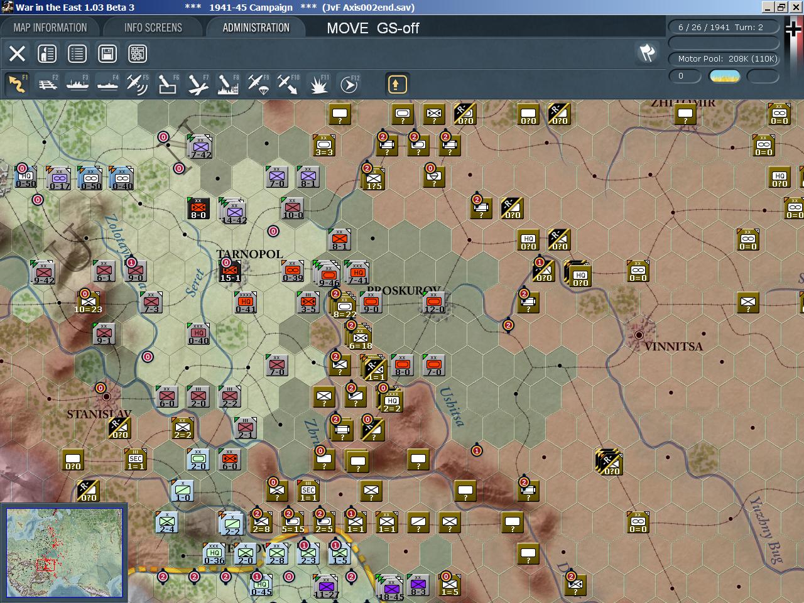Image resolution: width=804 pixels, height=603 pixels.
Task: Open the list options icon
Action: click(77, 53)
